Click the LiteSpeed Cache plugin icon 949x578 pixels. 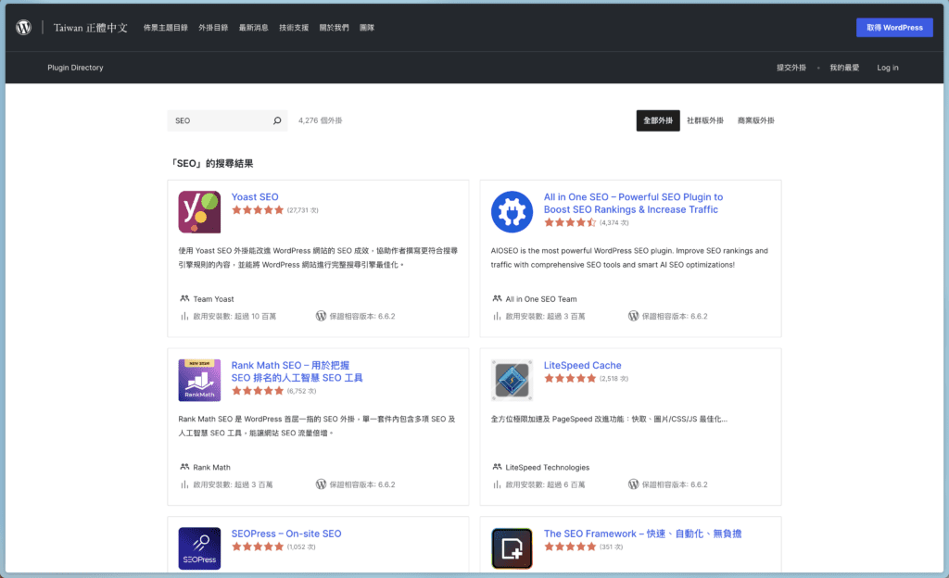[512, 380]
